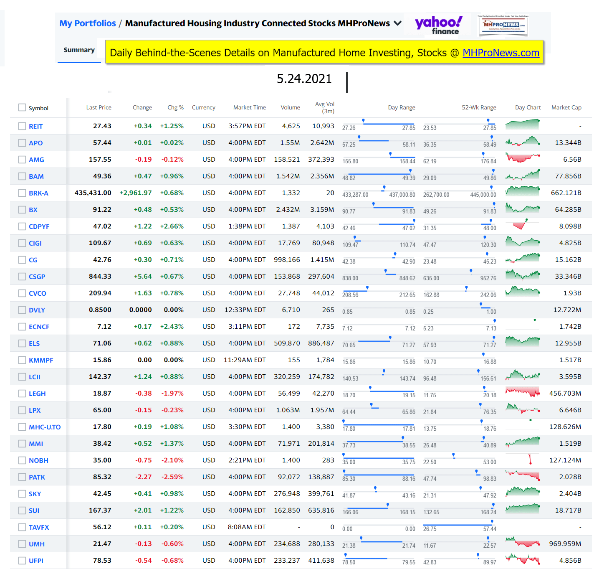Select the SKY row checkbox
Image resolution: width=594 pixels, height=579 pixels.
[x=22, y=494]
